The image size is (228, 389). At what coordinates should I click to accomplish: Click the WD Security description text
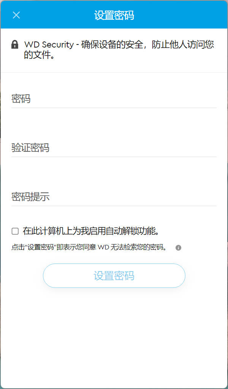(119, 49)
